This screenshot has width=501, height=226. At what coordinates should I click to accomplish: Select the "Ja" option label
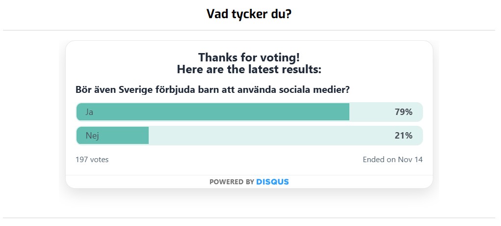point(89,112)
